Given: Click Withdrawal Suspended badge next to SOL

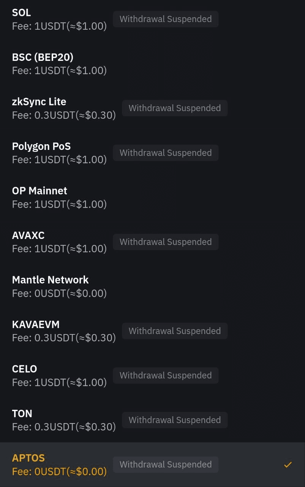Looking at the screenshot, I should click(x=166, y=19).
